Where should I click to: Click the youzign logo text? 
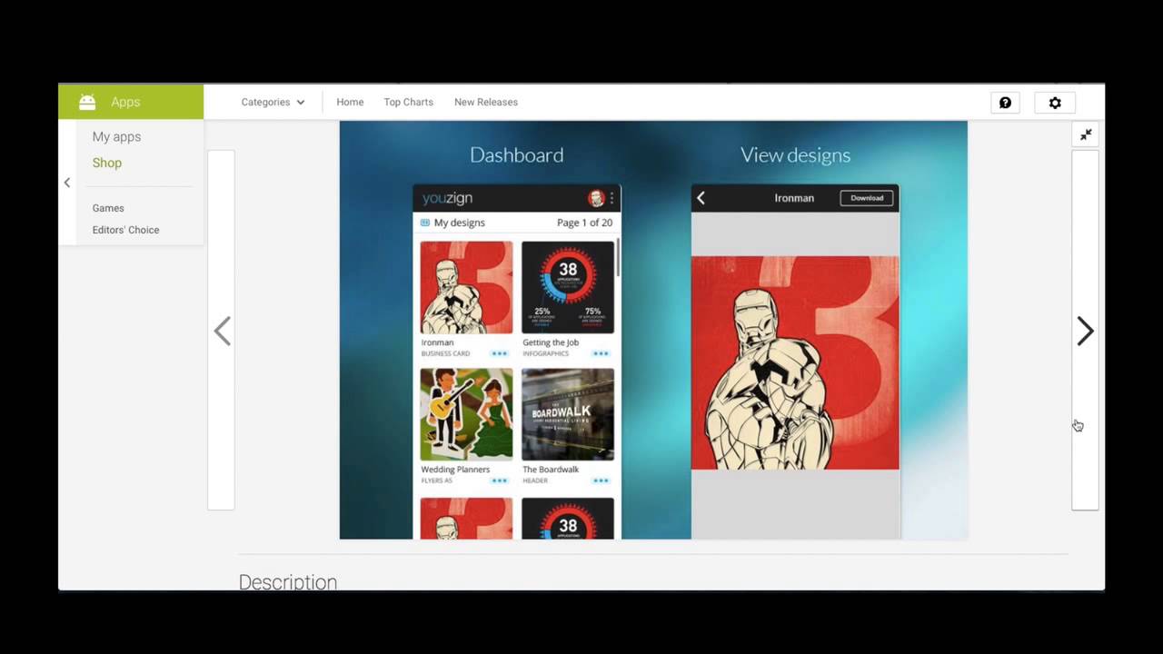447,198
